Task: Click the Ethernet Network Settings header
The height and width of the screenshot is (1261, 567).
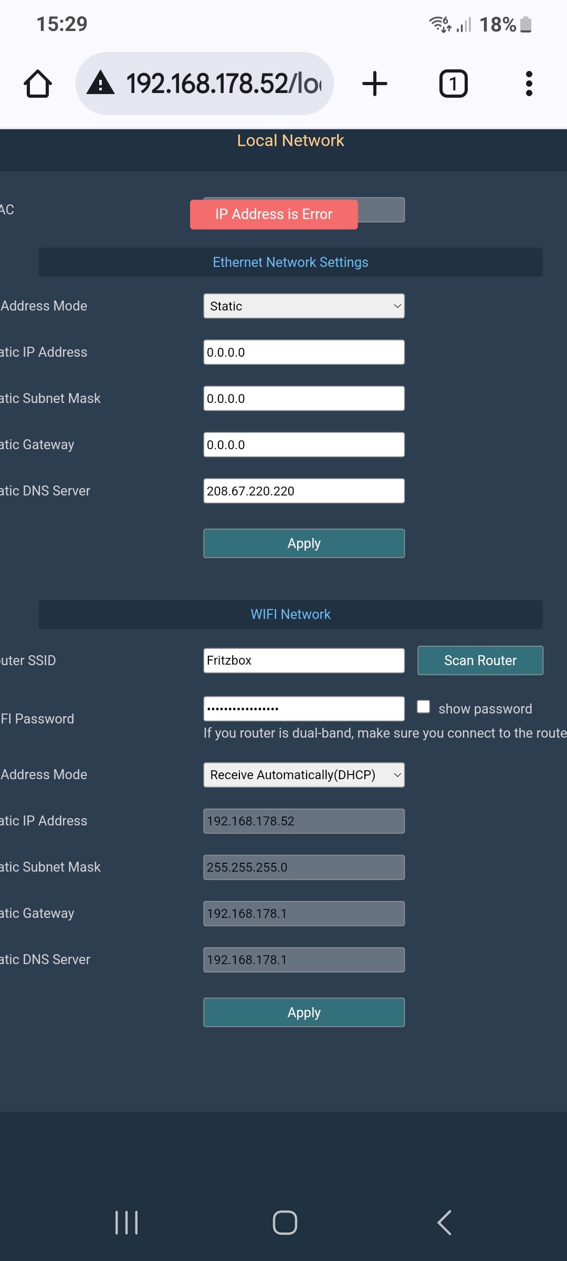Action: point(290,262)
